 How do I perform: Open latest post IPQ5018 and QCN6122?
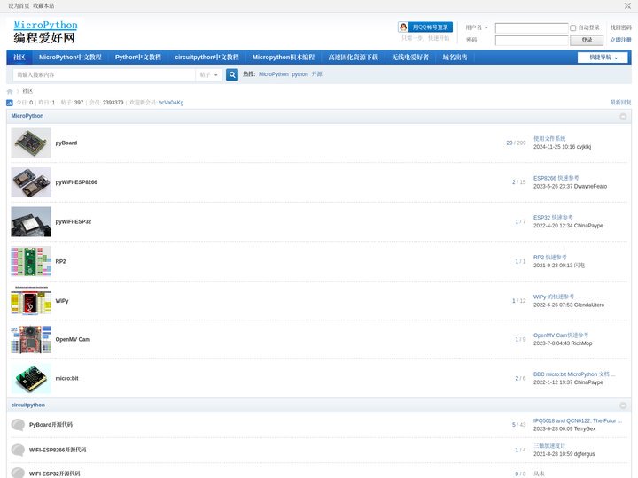point(578,420)
